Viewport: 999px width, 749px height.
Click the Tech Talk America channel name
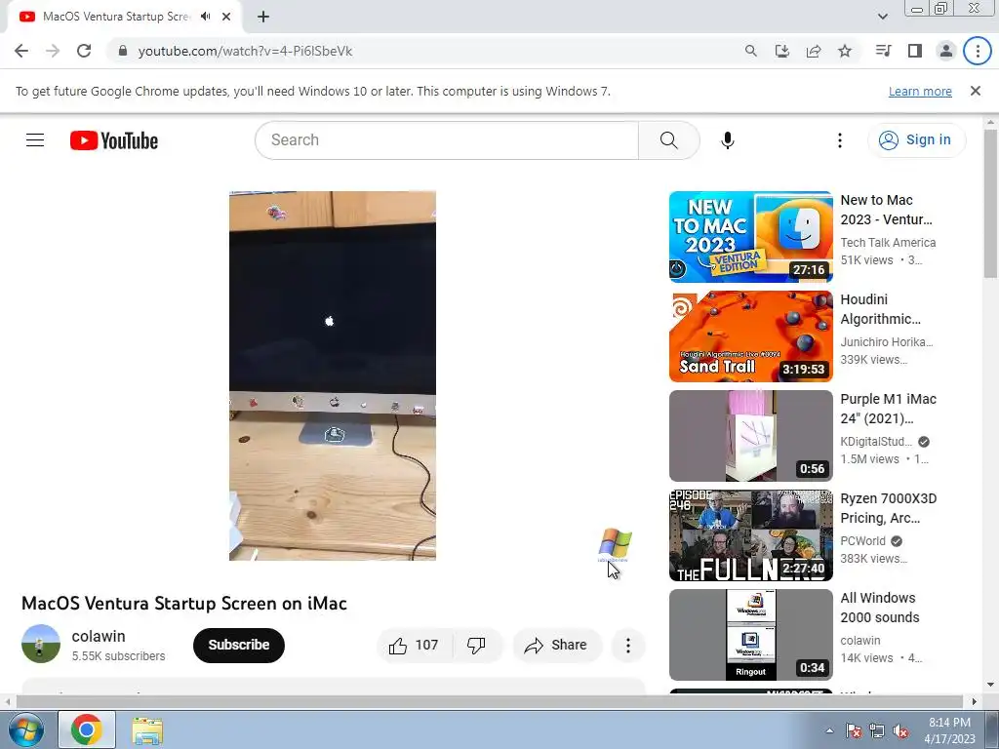pyautogui.click(x=888, y=243)
